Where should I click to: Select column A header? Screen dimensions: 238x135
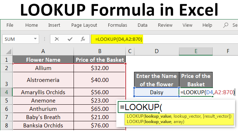coord(43,51)
